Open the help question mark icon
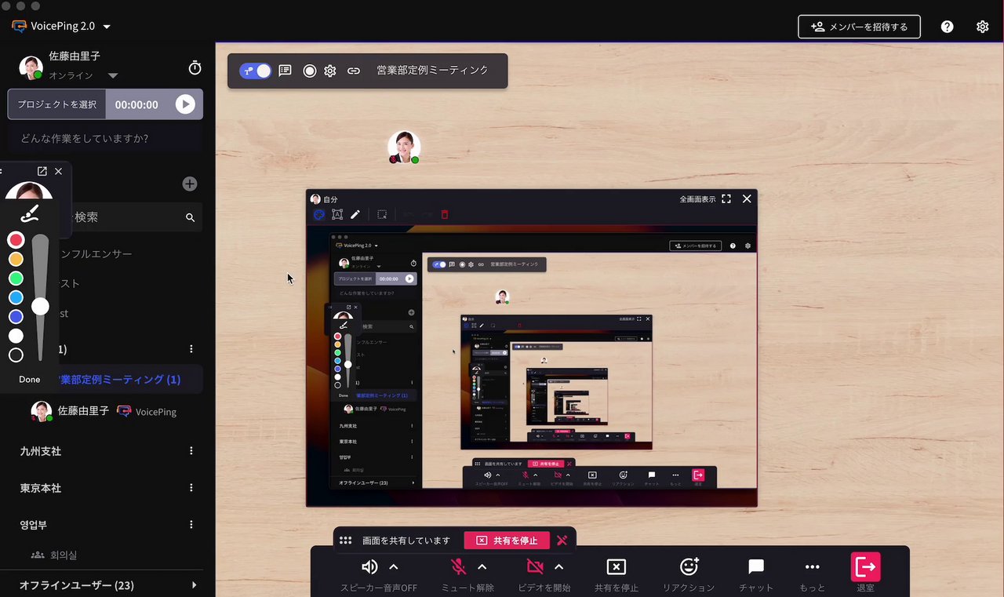Viewport: 1004px width, 597px height. 948,27
